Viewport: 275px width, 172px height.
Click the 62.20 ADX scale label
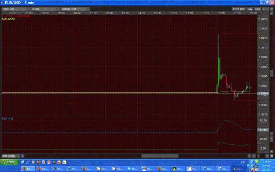coord(263,121)
